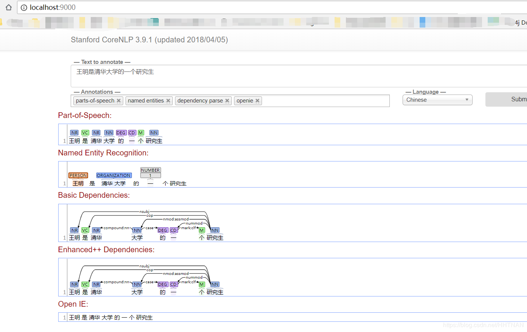Click the Open IE sentence text
Screen dimensions: 527x332
point(111,317)
